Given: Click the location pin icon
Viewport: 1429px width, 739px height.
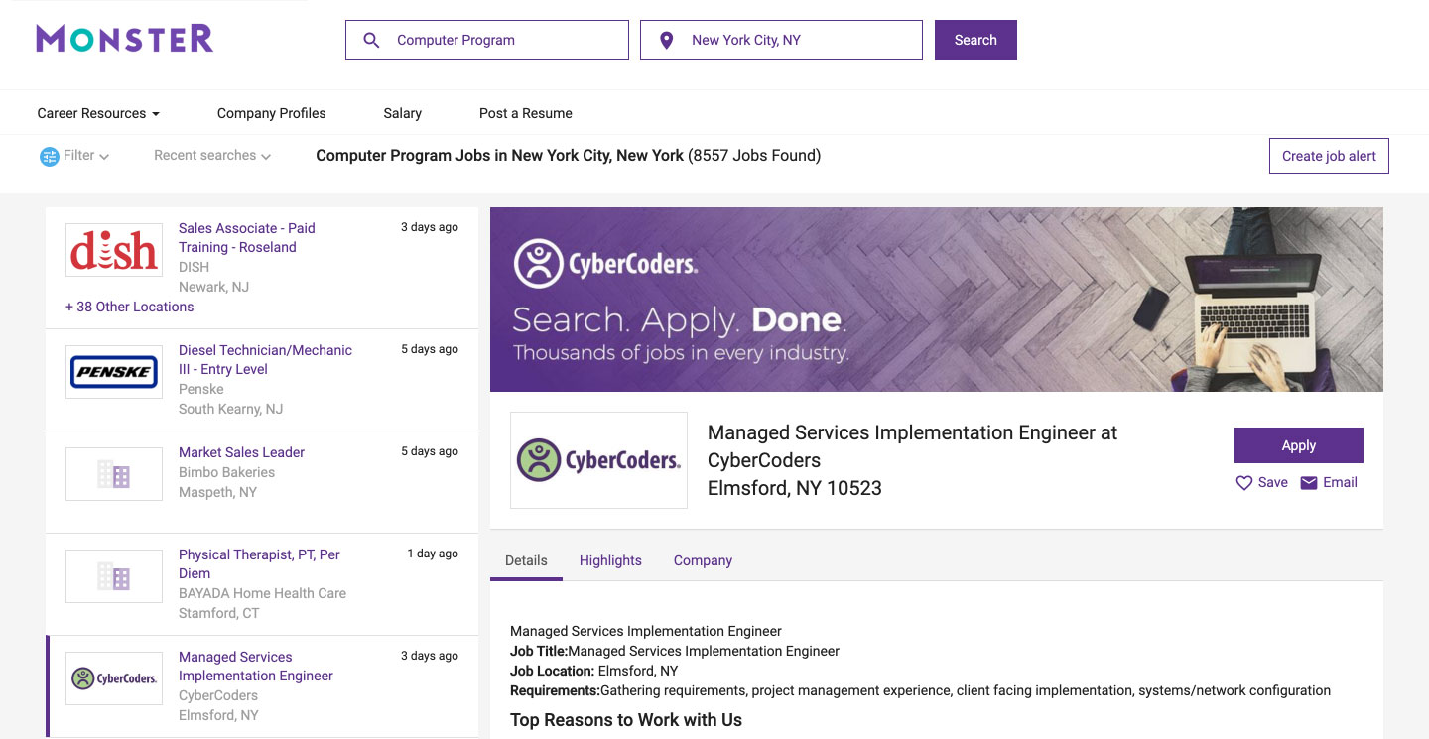Looking at the screenshot, I should pyautogui.click(x=666, y=40).
